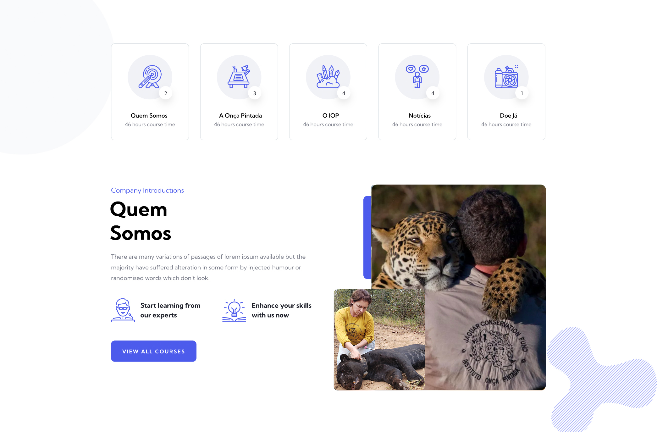Screen dimensions: 657x432
Task: Click the Company Introductions label
Action: click(147, 190)
